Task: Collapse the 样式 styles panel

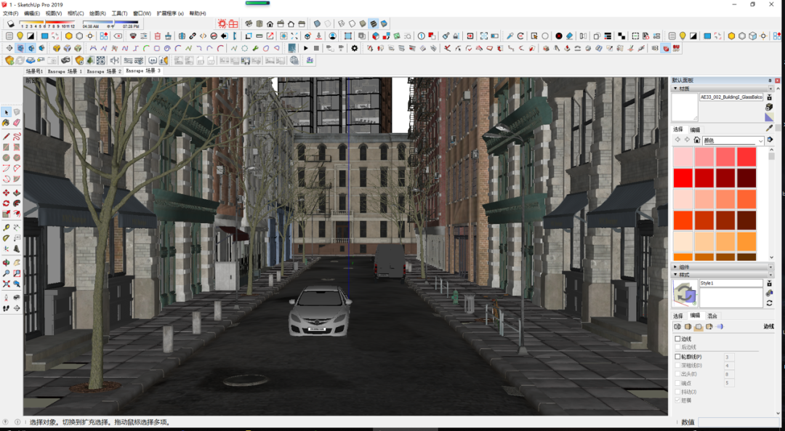Action: point(676,274)
